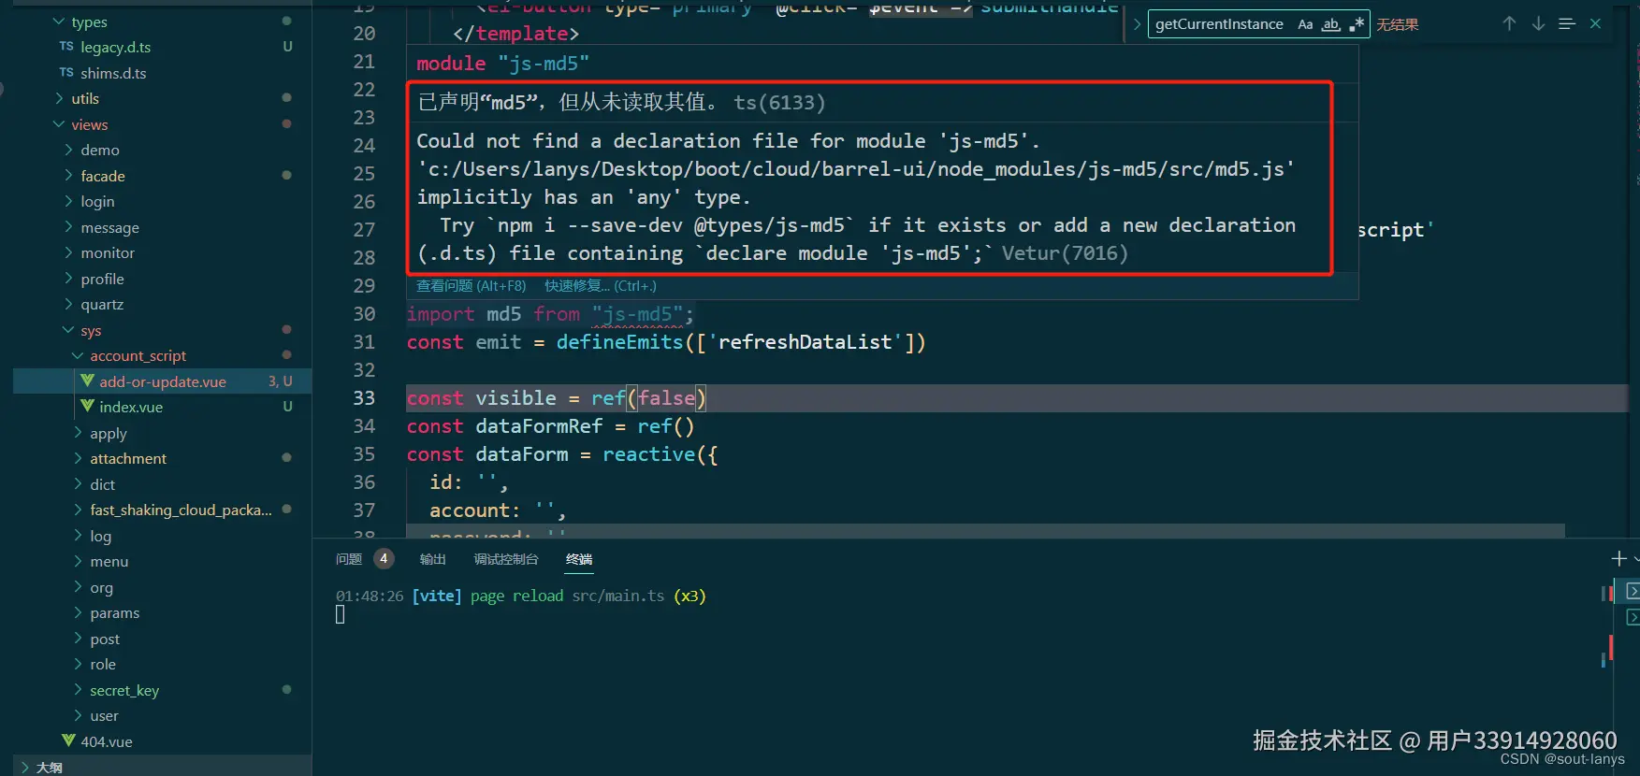Expand the attachment folder
The width and height of the screenshot is (1640, 776).
(128, 458)
